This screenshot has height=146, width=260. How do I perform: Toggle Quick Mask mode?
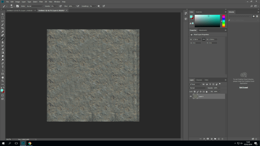[x=3, y=95]
